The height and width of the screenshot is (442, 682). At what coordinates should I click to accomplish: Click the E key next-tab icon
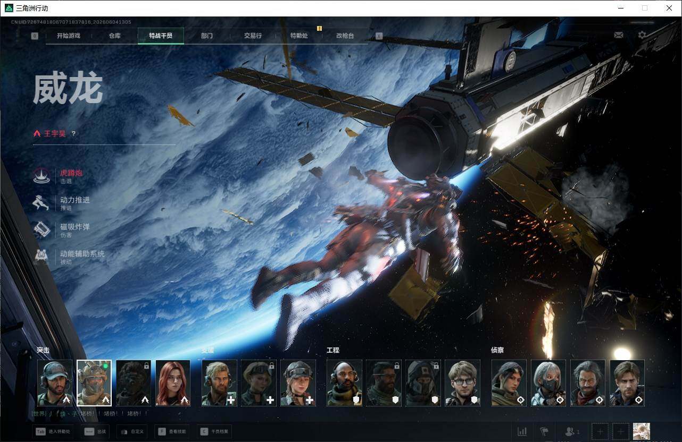click(379, 36)
